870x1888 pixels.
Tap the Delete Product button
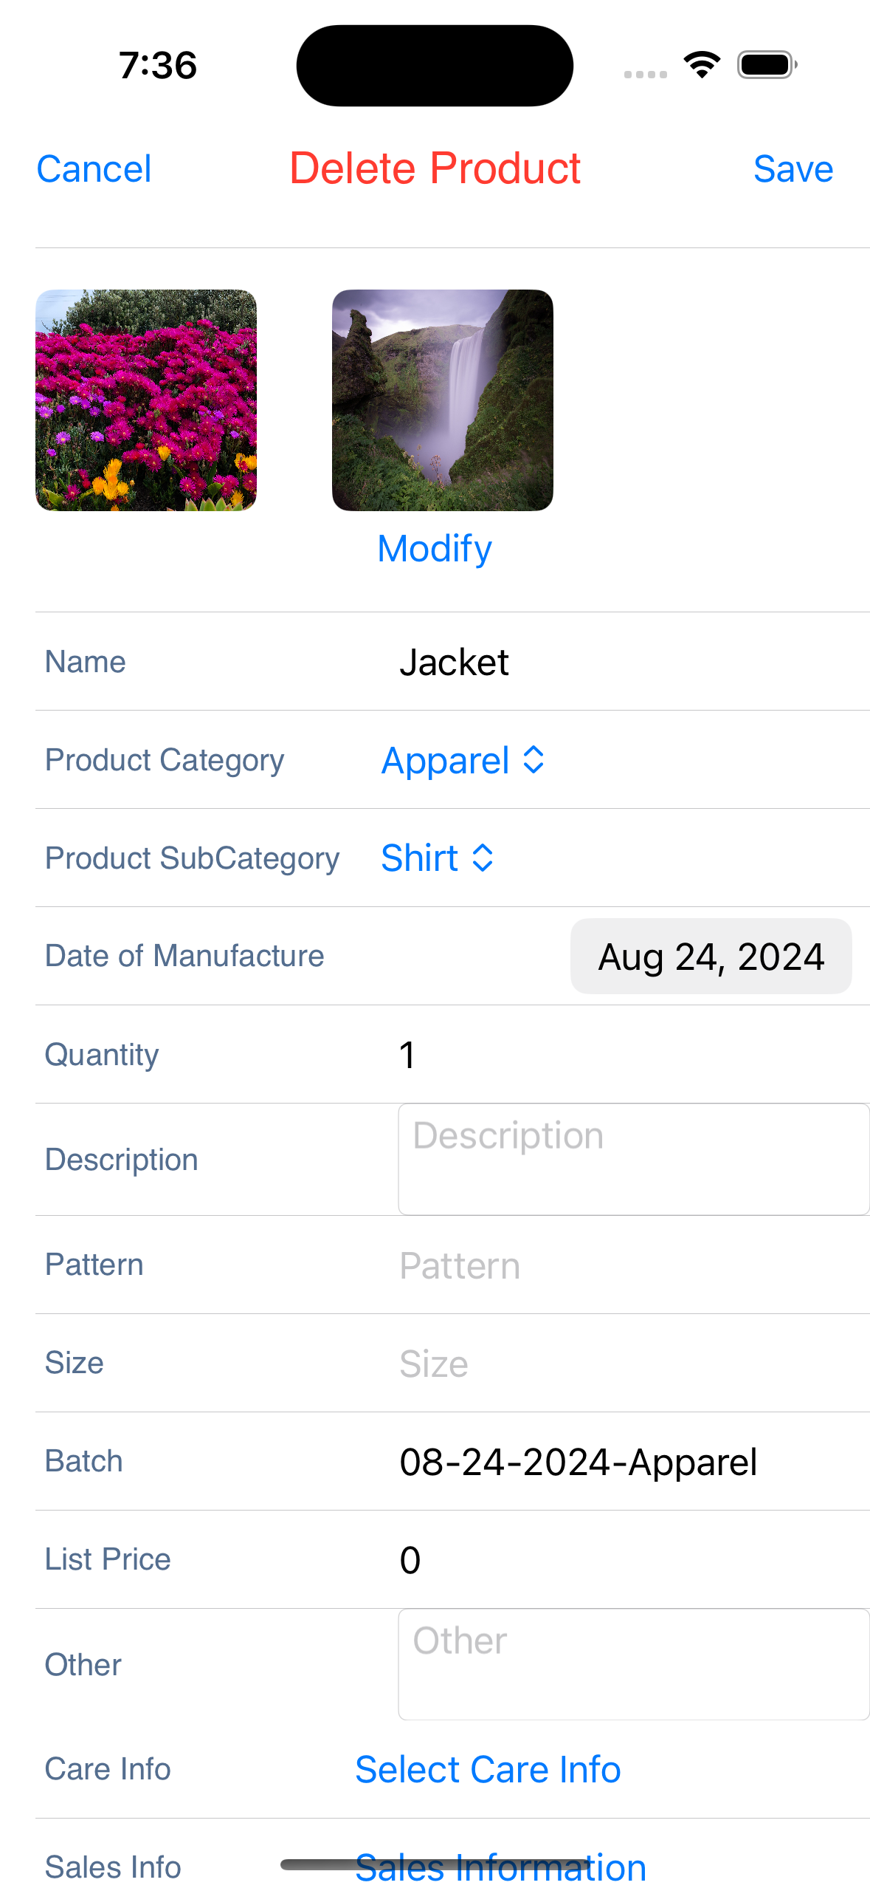(435, 168)
